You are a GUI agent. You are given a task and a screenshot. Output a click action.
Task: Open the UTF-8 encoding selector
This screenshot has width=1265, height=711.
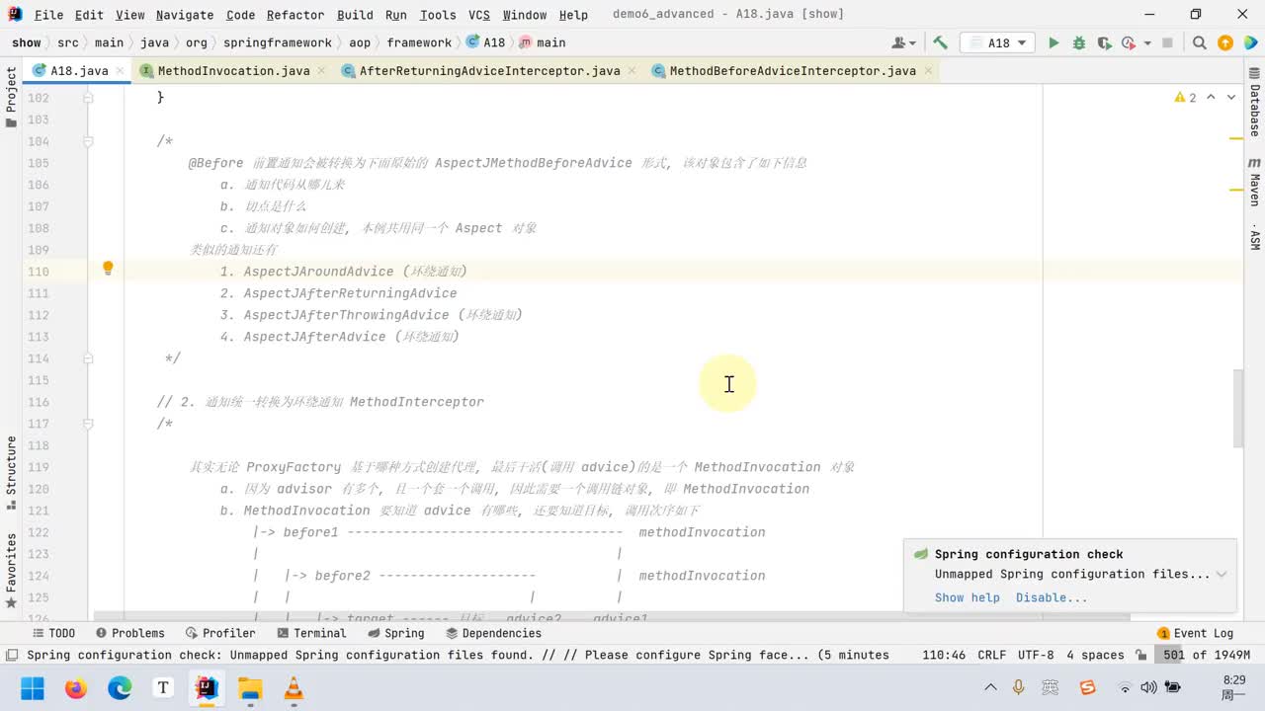1036,655
